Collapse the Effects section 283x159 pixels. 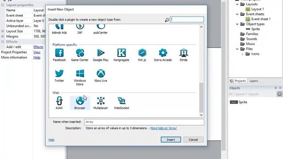coord(3,42)
